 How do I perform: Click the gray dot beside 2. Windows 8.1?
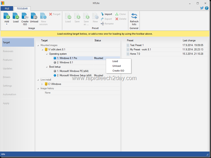click(55, 62)
